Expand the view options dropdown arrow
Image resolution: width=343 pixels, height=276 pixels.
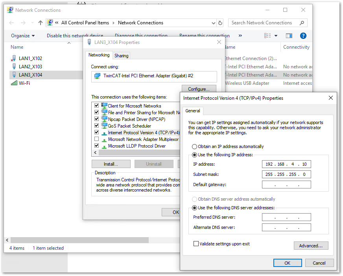276,36
